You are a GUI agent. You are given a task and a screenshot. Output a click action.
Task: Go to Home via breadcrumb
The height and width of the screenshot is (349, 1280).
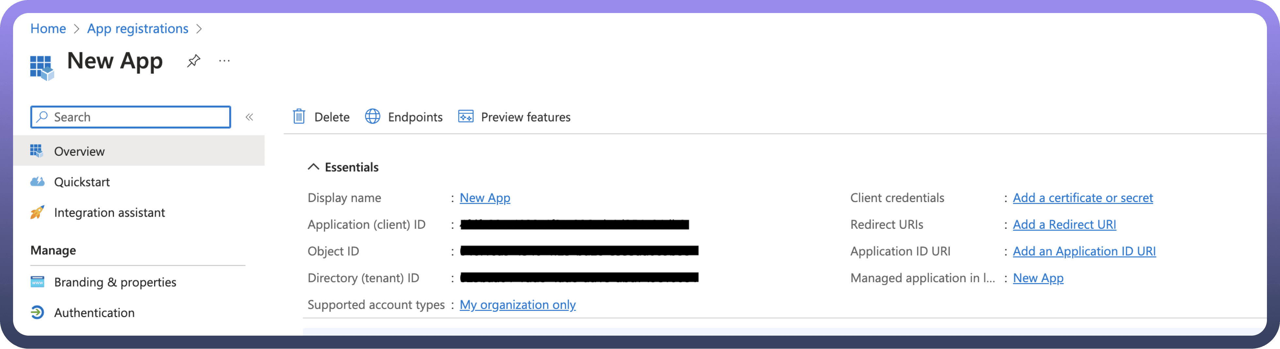pos(48,29)
